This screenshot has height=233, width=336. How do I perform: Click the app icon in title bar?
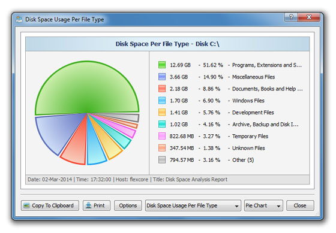19,20
